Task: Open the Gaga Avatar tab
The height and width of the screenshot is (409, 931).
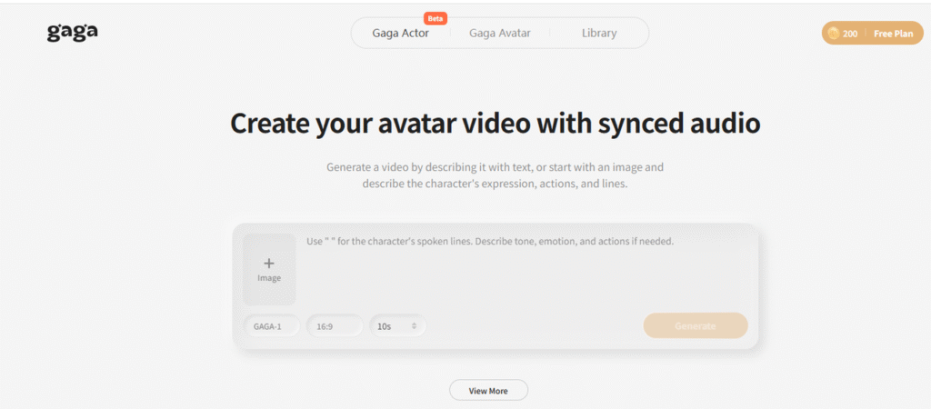Action: [499, 34]
